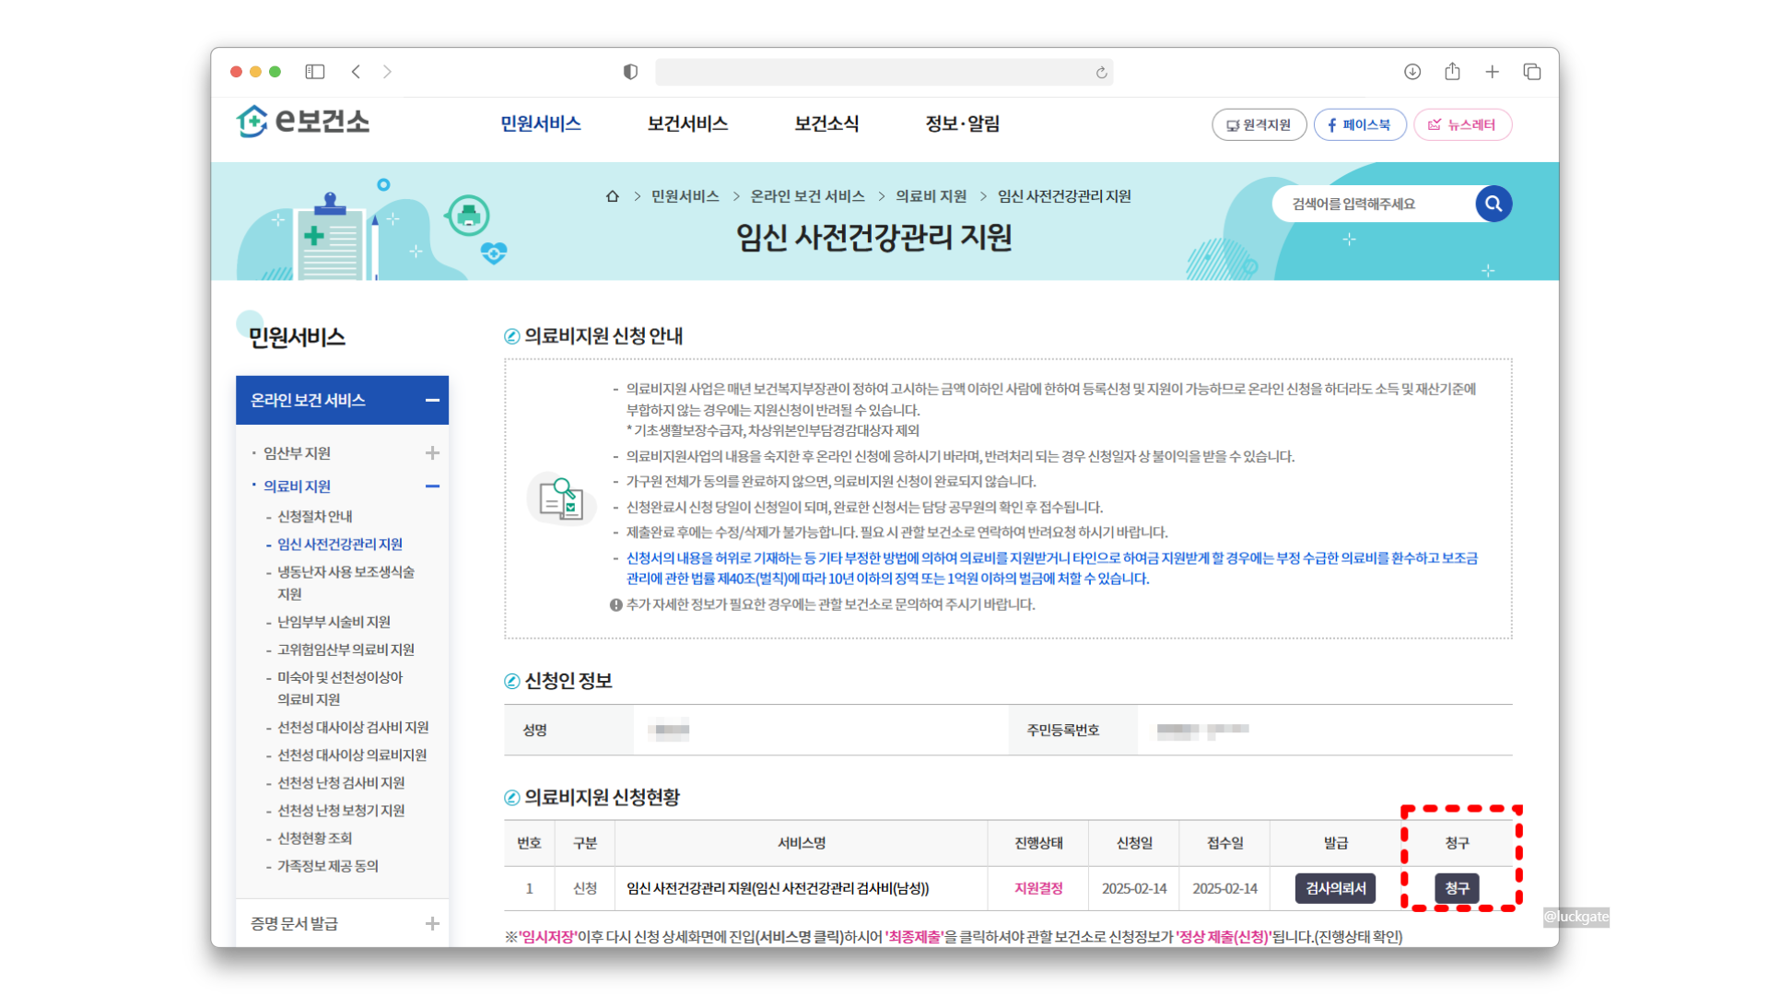This screenshot has width=1769, height=995.
Task: Click the browser reload icon
Action: click(x=1101, y=72)
